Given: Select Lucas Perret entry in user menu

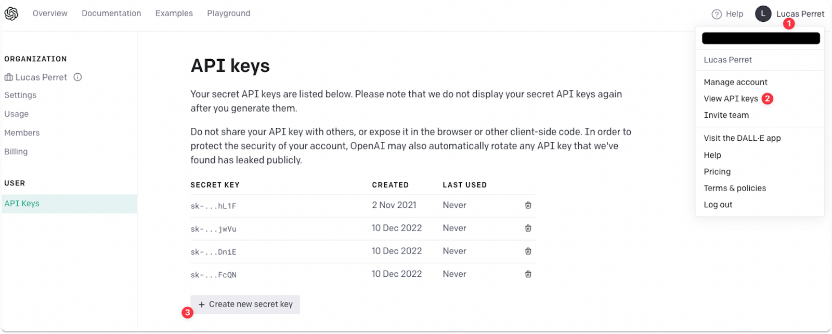Looking at the screenshot, I should 727,60.
